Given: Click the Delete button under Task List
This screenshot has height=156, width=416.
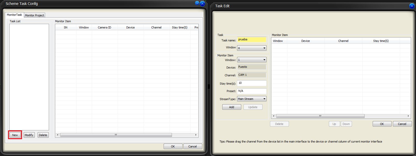Looking at the screenshot, I should point(43,135).
